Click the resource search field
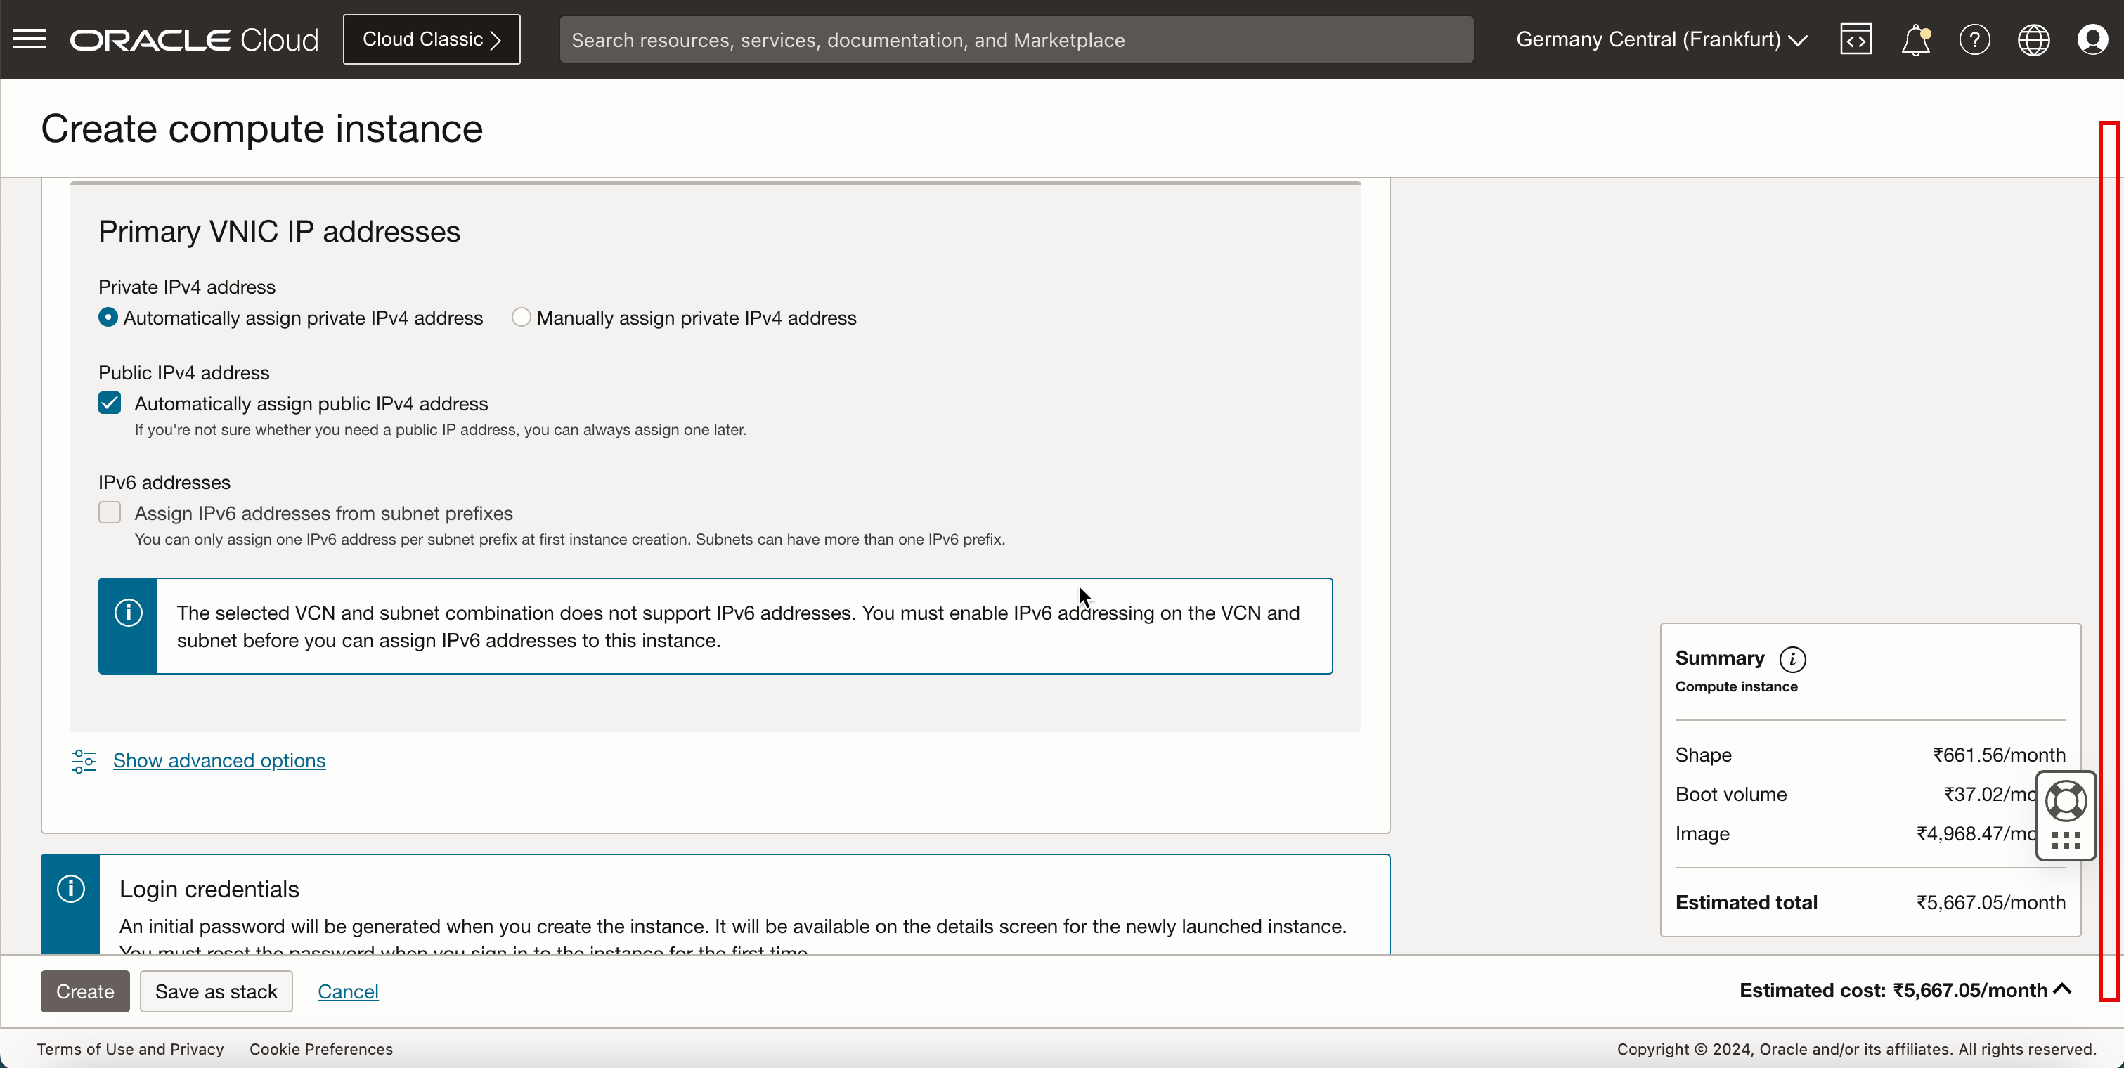The width and height of the screenshot is (2124, 1068). 1016,39
